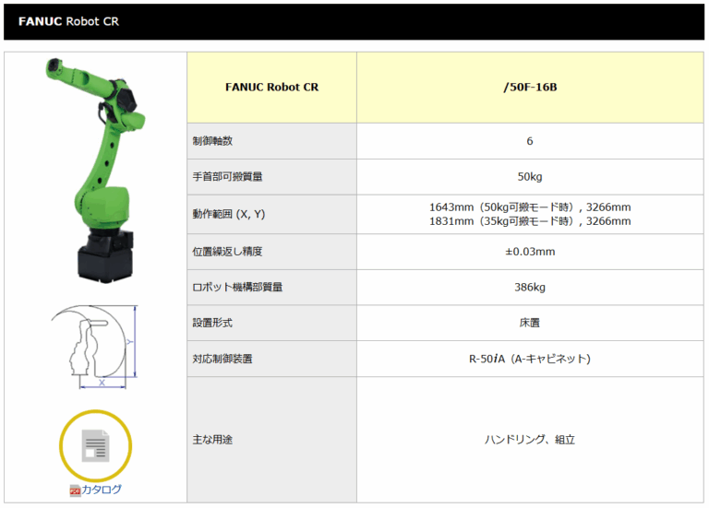Click the 動作範囲 (X, Y) label

pos(229,214)
